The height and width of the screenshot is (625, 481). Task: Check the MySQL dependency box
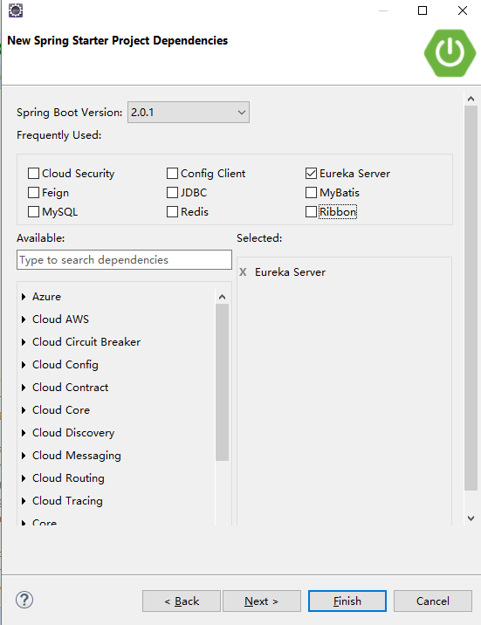tap(33, 211)
